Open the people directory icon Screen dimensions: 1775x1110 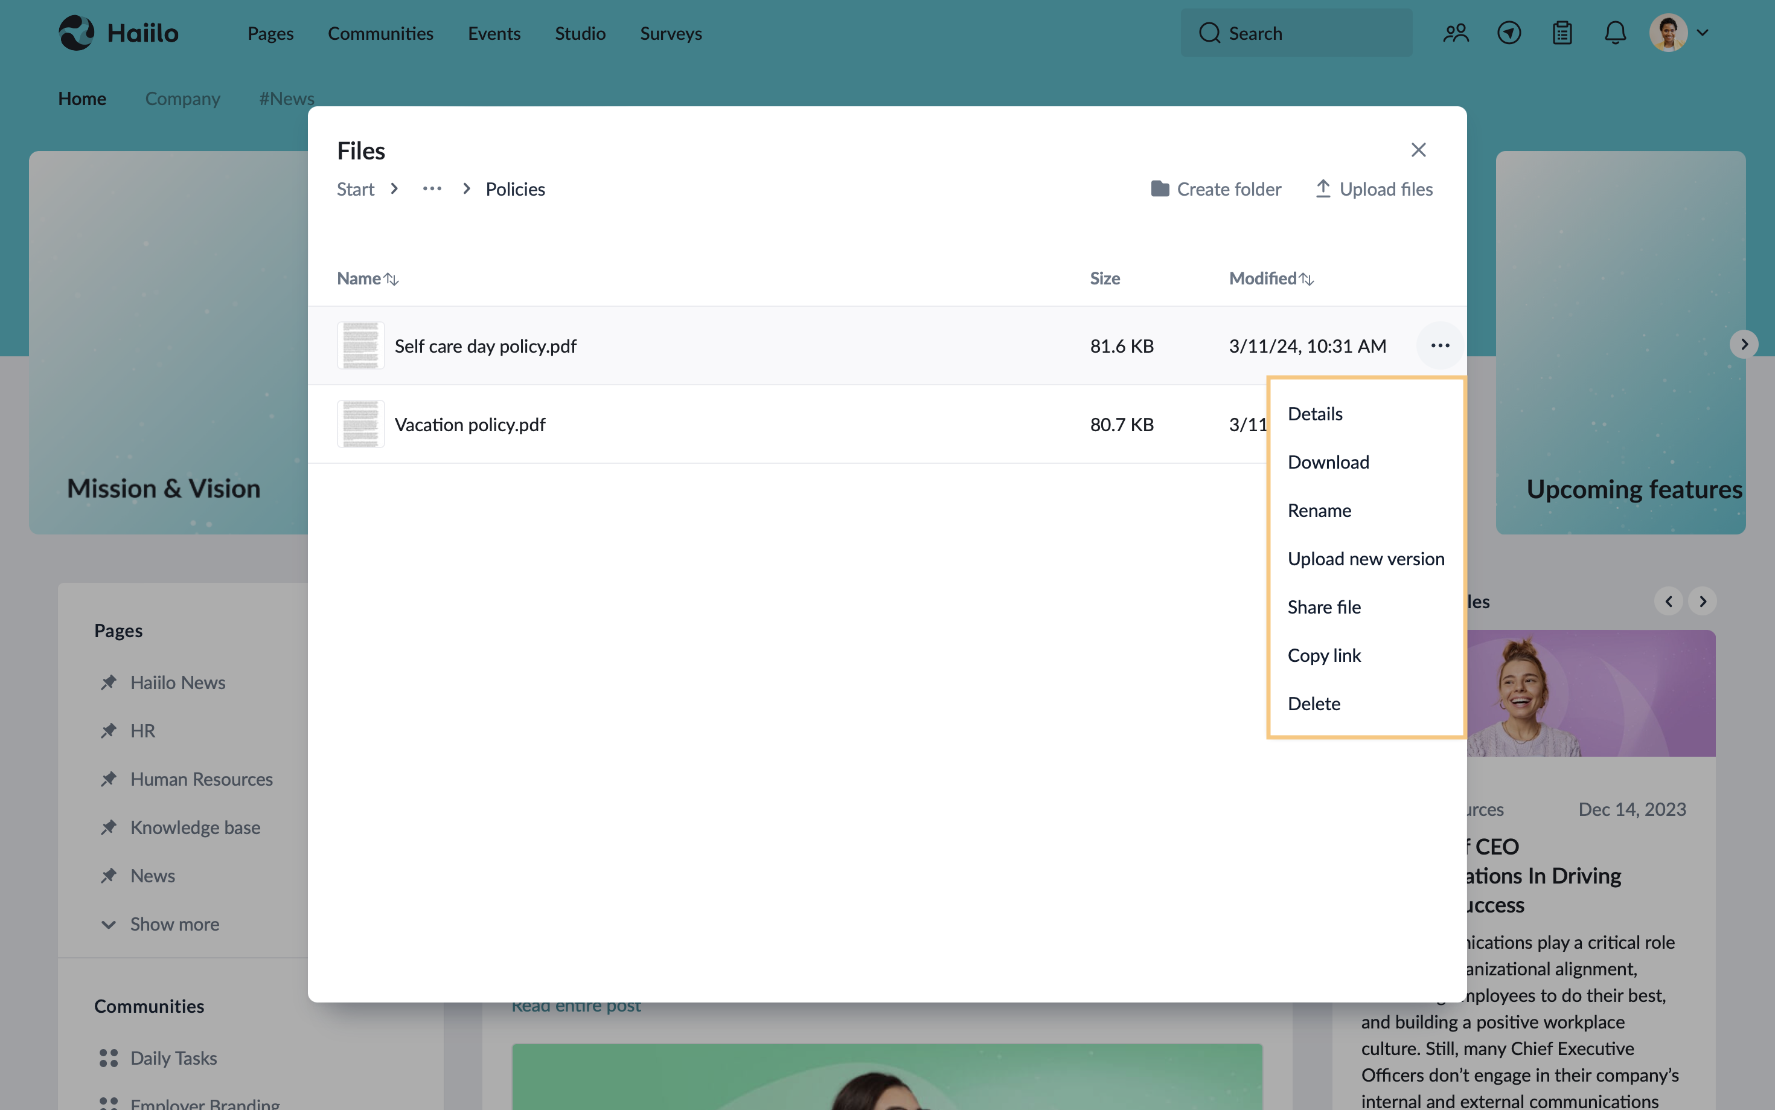(x=1456, y=32)
